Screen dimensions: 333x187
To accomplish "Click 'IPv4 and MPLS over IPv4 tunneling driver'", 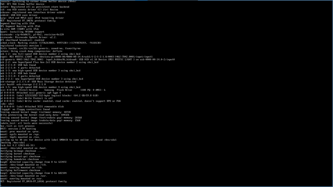I will [x=32, y=18].
